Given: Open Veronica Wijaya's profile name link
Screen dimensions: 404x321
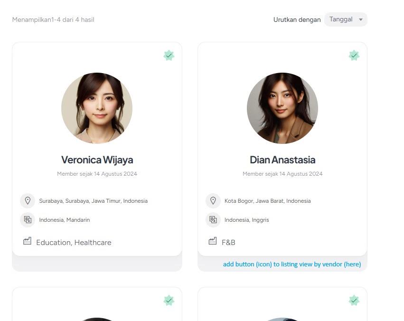Looking at the screenshot, I should point(97,160).
